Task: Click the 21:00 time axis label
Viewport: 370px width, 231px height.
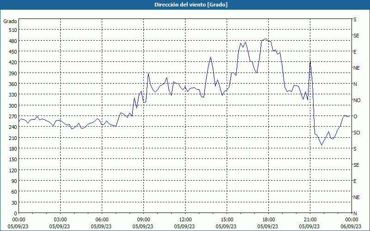Action: [x=310, y=220]
